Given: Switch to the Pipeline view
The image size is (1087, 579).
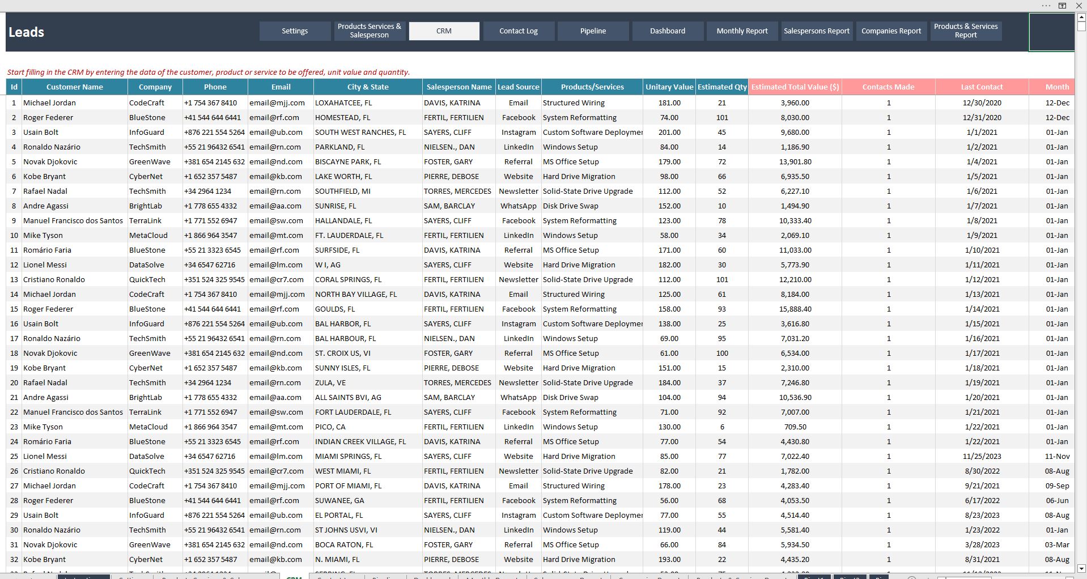Looking at the screenshot, I should pyautogui.click(x=593, y=31).
